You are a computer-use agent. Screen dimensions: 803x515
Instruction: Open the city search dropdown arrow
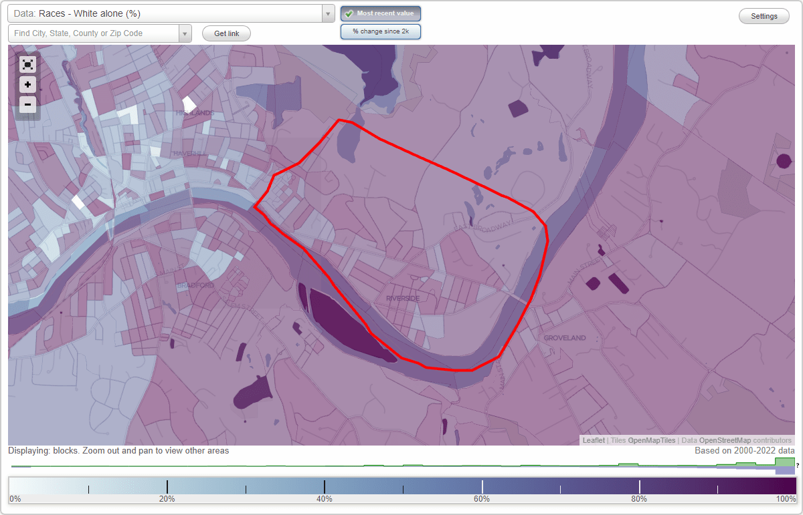point(185,33)
